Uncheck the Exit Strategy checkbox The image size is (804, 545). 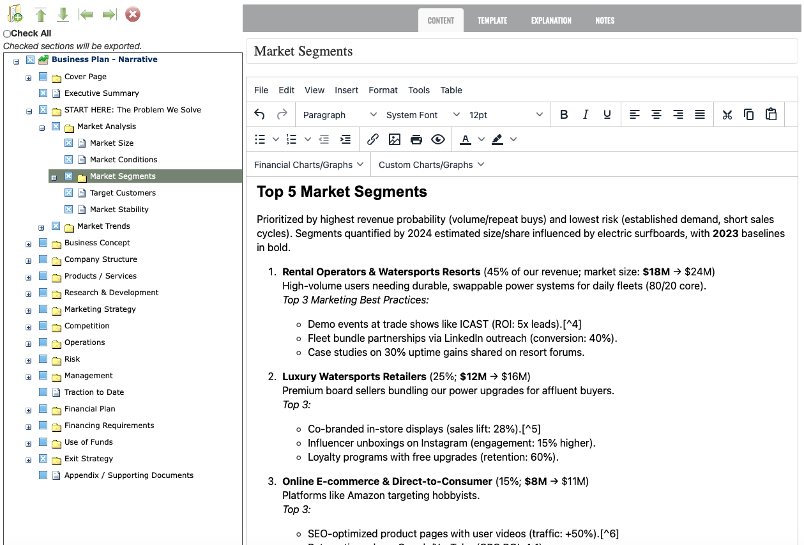(x=43, y=459)
